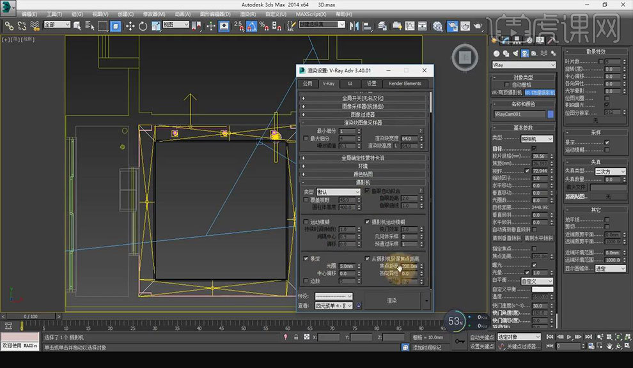
Task: Click VR-物理摄影机 object type button
Action: point(540,93)
